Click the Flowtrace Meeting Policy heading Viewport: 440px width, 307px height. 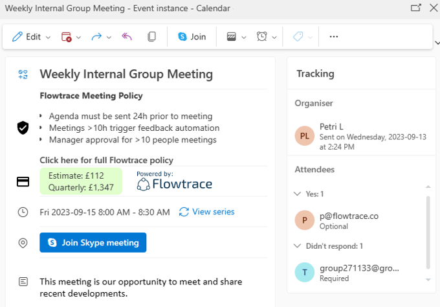pyautogui.click(x=91, y=96)
